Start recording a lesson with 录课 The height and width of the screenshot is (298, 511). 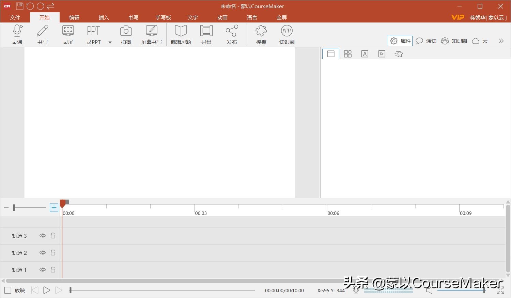pos(17,34)
